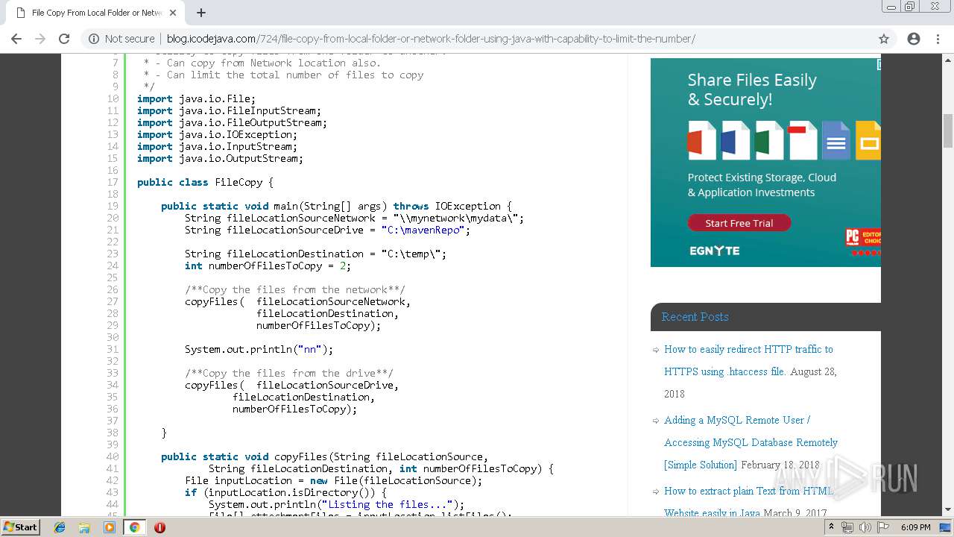Click the address bar URL
The height and width of the screenshot is (537, 954).
431,39
